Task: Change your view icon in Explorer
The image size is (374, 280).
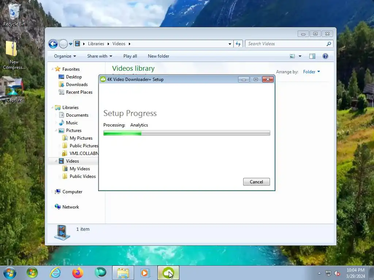Action: (292, 56)
